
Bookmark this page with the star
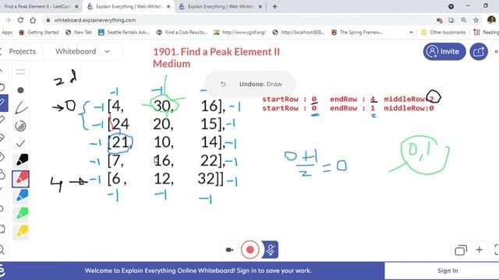[476, 20]
